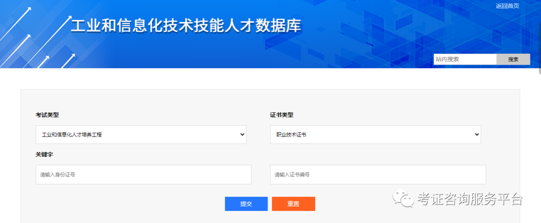This screenshot has width=541, height=223.
Task: Click the 工业和信息化技术技能人才数据库 title
Action: coord(186,26)
